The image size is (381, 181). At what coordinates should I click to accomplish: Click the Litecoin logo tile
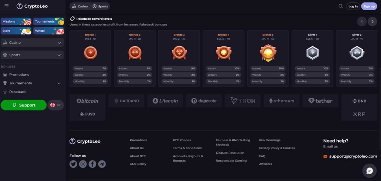(165, 101)
